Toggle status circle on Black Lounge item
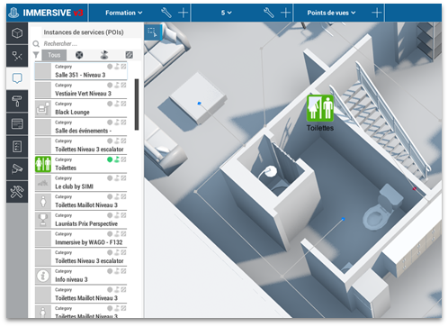Image resolution: width=448 pixels, height=327 pixels. click(x=110, y=104)
